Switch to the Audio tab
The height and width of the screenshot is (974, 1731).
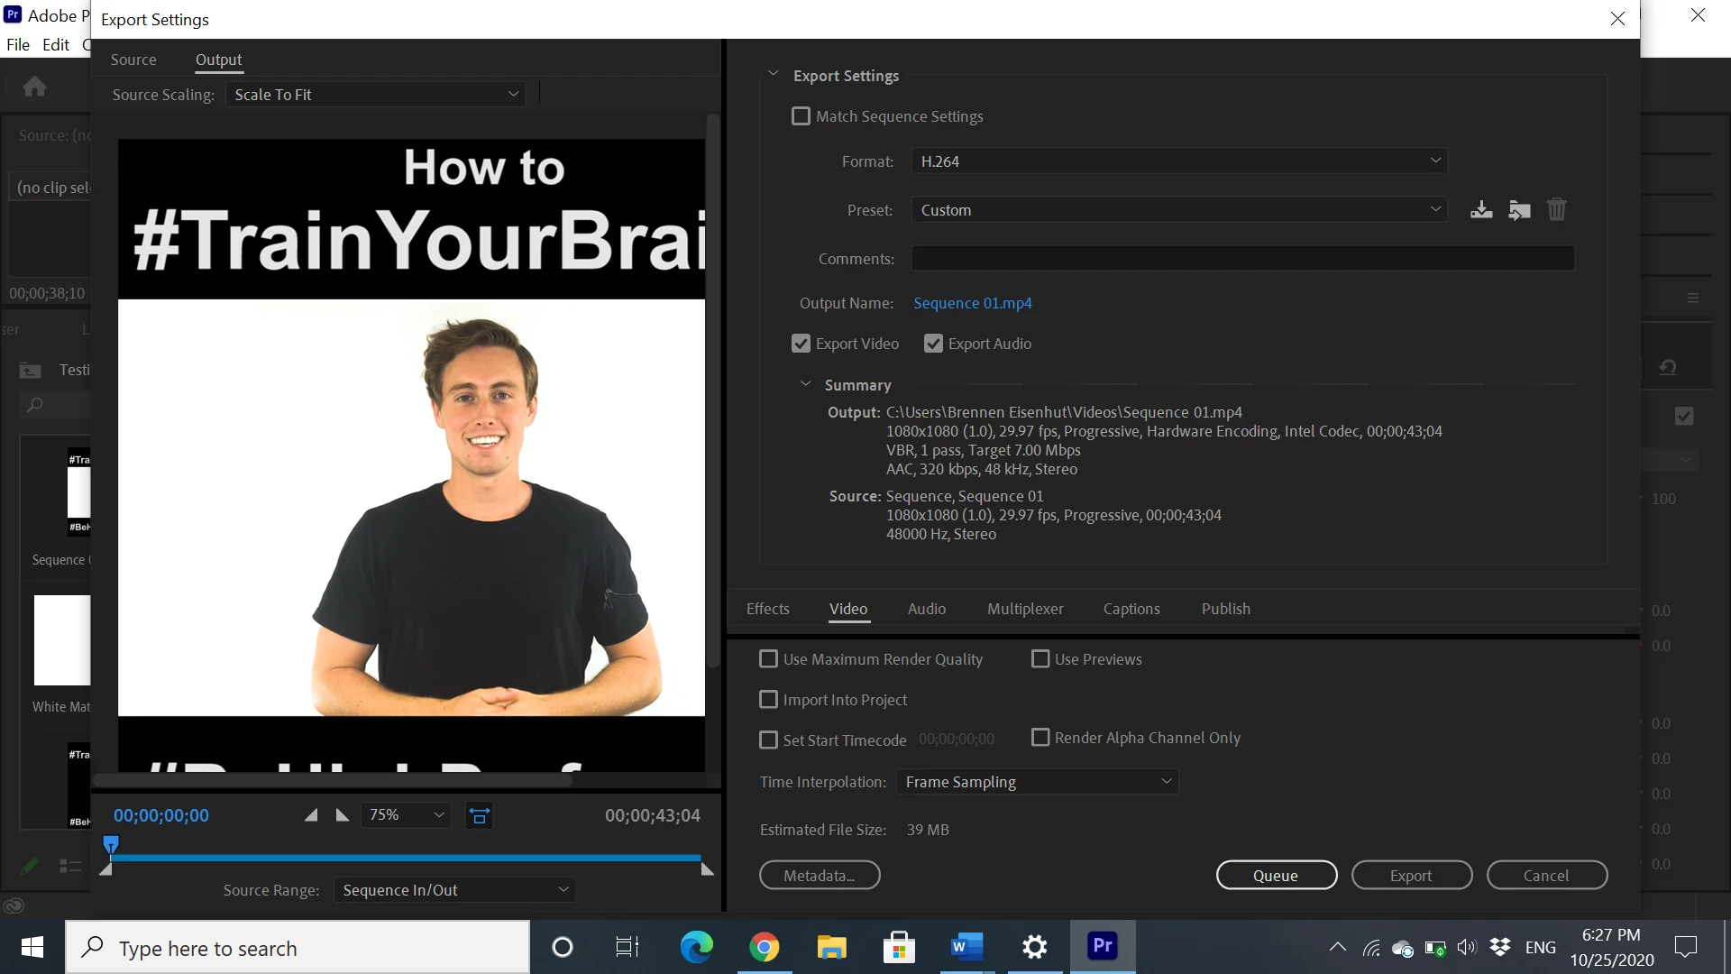pyautogui.click(x=926, y=609)
